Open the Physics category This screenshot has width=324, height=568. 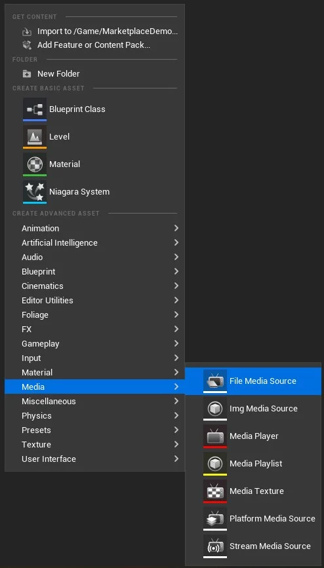[x=94, y=415]
